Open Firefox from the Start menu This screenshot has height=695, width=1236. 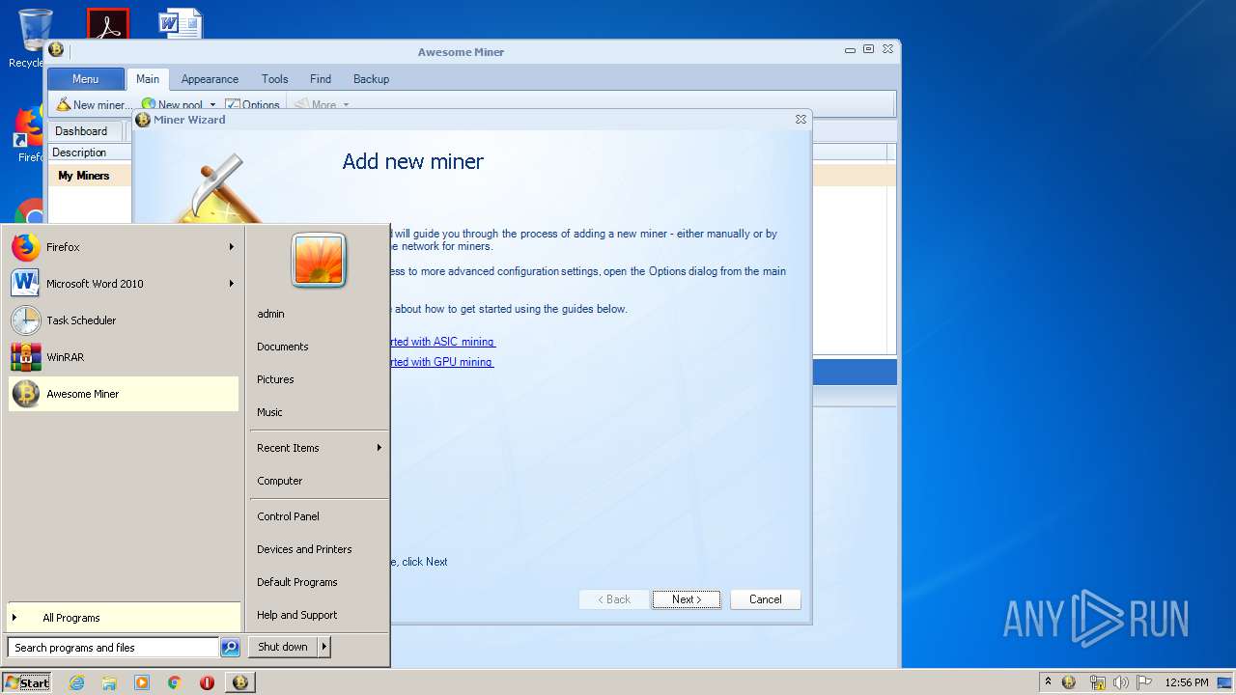[124, 247]
